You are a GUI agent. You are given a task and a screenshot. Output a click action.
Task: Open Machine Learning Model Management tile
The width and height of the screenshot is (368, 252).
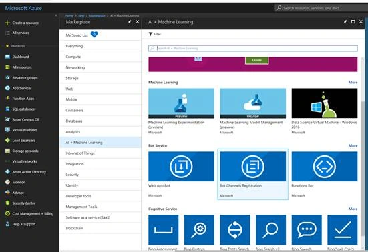[x=252, y=111]
